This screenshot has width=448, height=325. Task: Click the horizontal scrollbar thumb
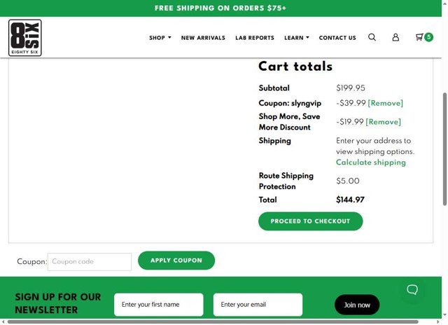point(213,321)
